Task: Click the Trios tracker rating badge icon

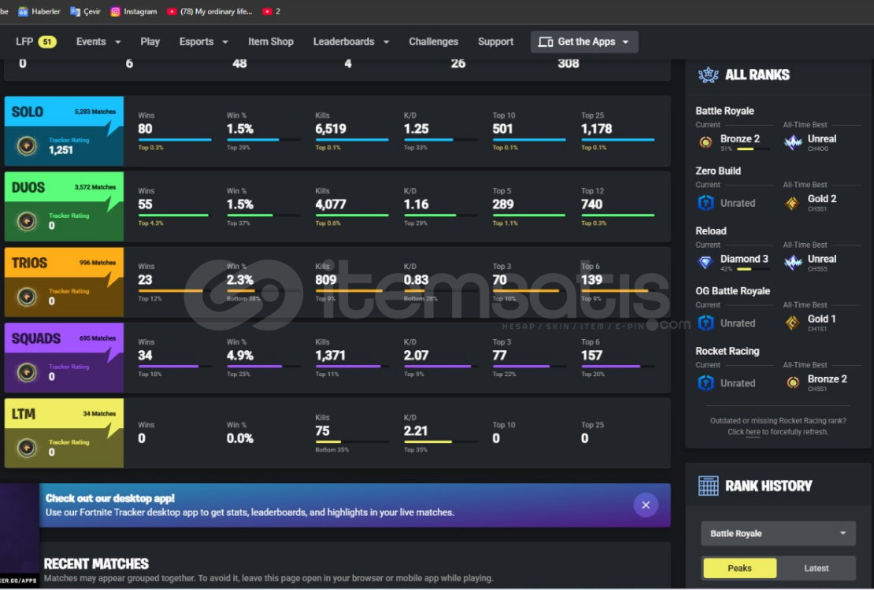Action: (26, 297)
